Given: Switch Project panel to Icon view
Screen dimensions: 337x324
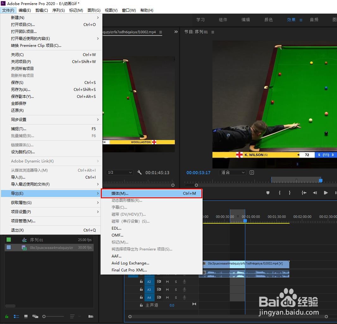Looking at the screenshot, I should (26, 316).
